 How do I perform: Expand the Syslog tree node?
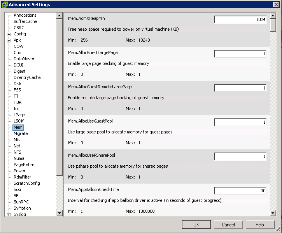pyautogui.click(x=9, y=215)
